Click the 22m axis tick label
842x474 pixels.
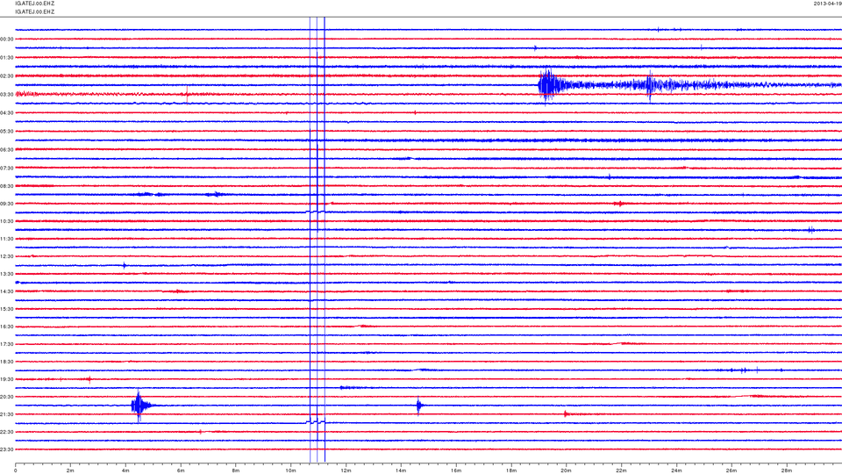(621, 470)
